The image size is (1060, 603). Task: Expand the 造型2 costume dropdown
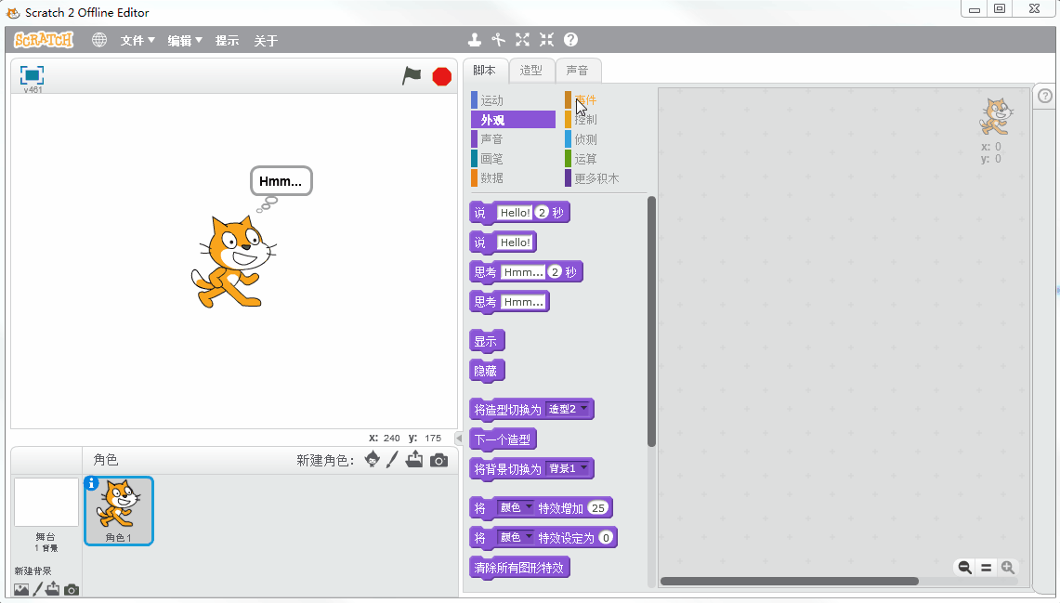tap(569, 409)
